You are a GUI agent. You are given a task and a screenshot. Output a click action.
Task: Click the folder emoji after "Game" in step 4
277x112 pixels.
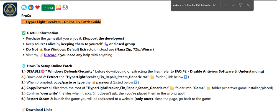tap(209, 88)
